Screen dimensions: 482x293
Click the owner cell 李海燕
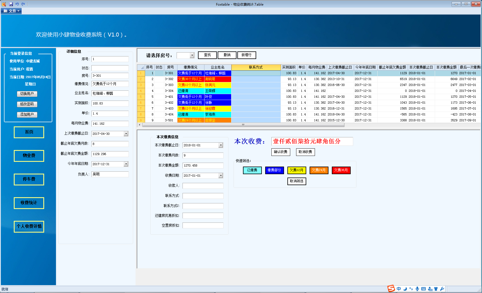point(218,115)
